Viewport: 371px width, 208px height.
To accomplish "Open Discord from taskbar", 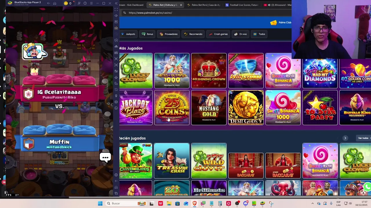I will tap(245, 203).
